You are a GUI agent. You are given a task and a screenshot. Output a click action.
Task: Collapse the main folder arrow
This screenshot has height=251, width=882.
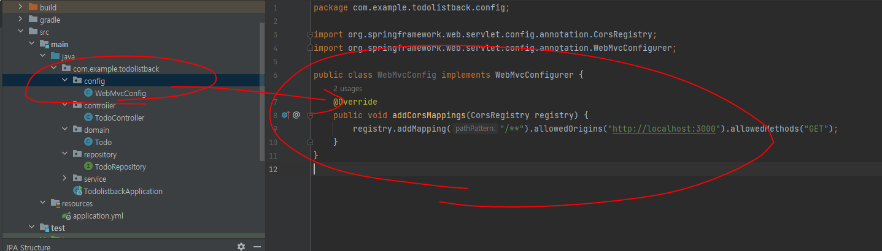31,44
